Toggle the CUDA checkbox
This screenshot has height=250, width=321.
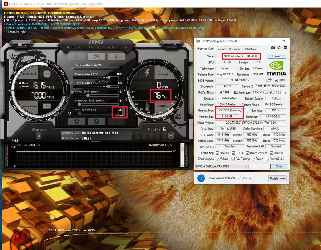click(233, 153)
